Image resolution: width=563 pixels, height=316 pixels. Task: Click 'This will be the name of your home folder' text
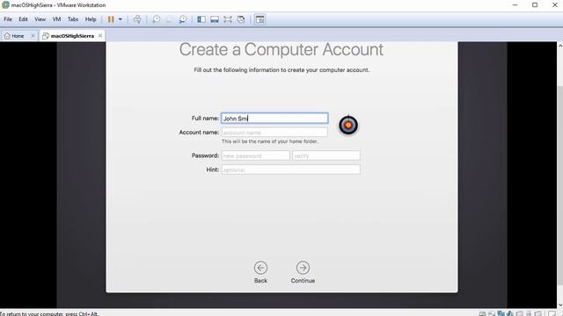[270, 141]
